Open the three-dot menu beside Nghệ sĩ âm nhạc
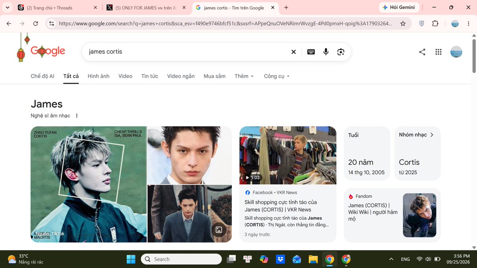This screenshot has width=477, height=268. tap(77, 116)
